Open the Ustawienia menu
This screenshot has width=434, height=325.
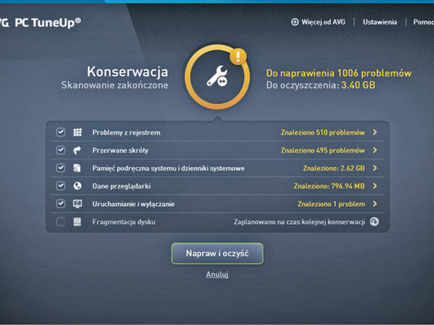click(x=380, y=22)
